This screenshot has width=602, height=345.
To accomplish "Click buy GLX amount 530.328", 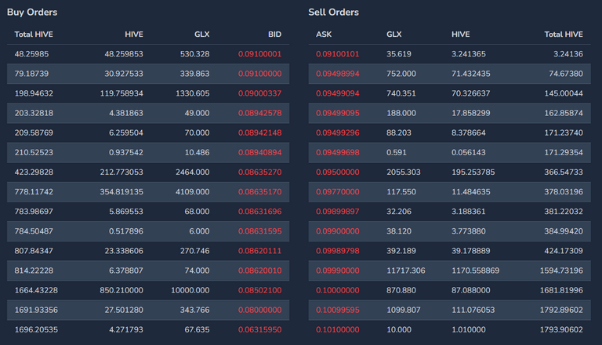I will [195, 54].
